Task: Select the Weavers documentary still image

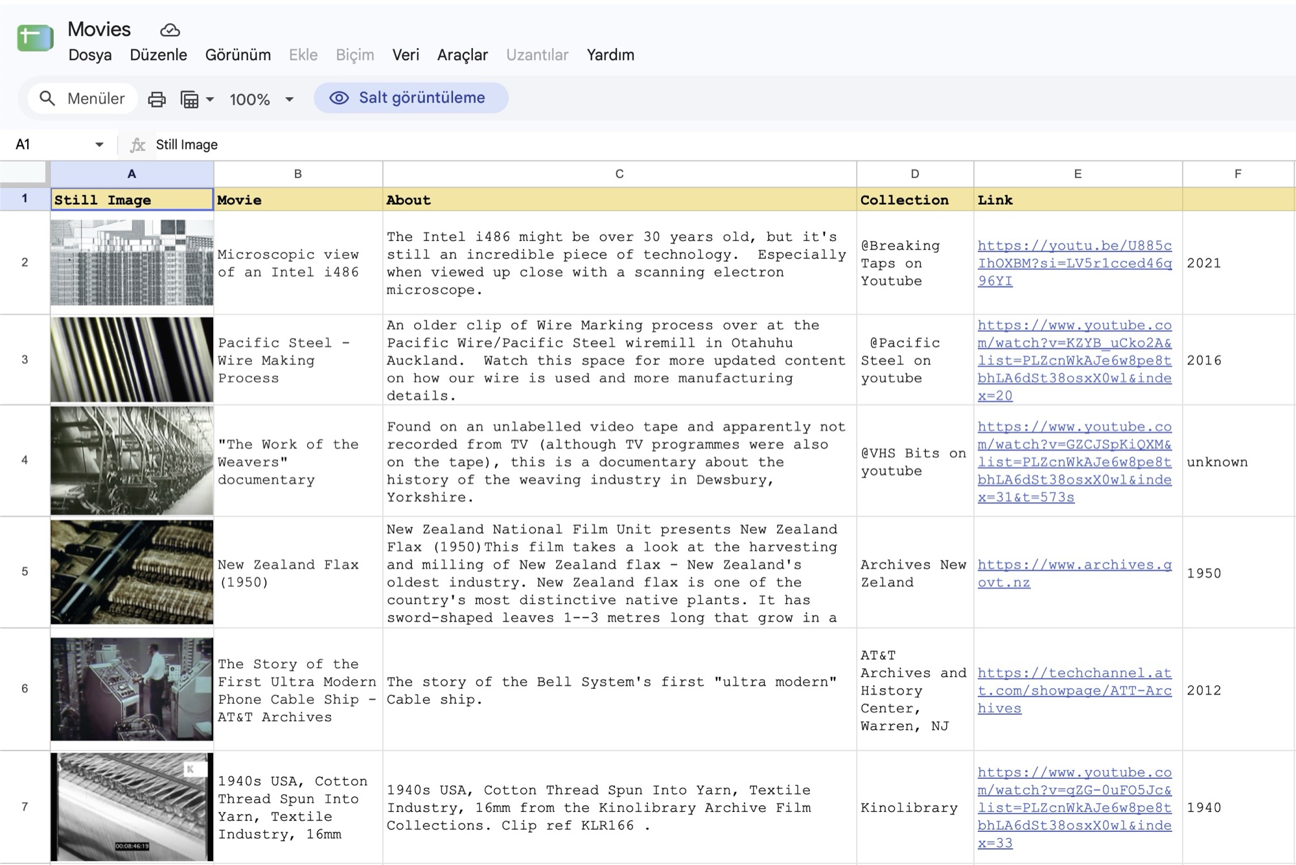Action: (x=132, y=461)
